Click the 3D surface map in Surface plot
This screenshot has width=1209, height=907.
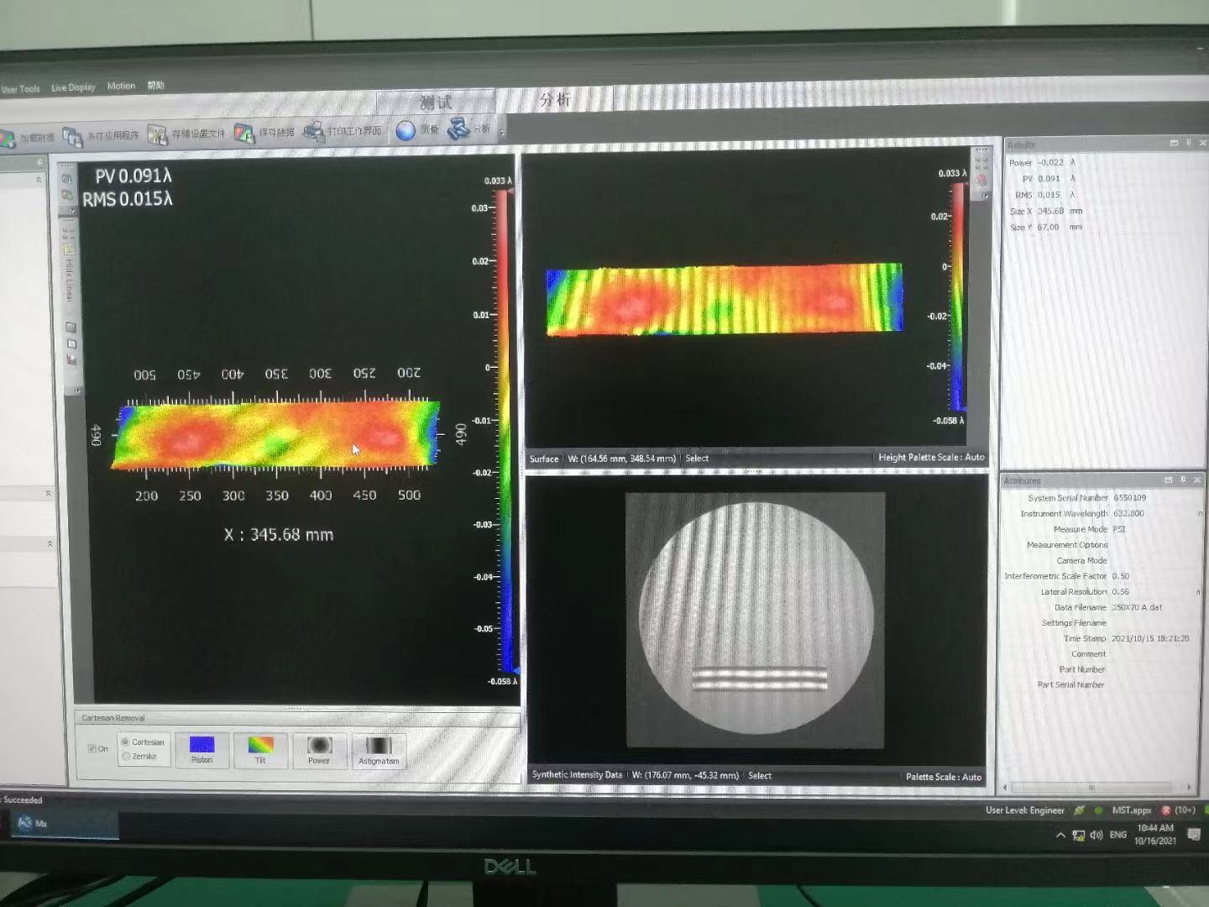[725, 299]
